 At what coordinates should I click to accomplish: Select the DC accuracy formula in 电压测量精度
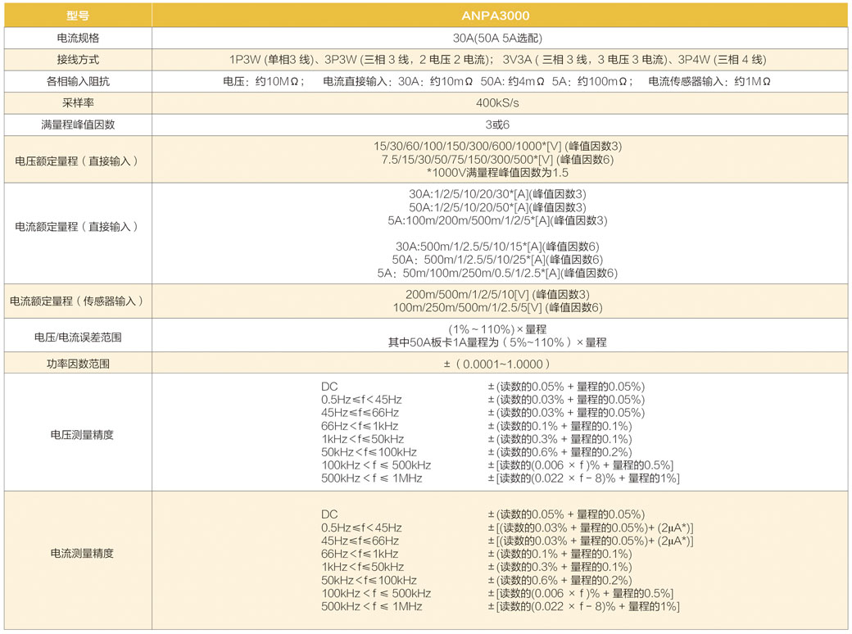pyautogui.click(x=566, y=387)
